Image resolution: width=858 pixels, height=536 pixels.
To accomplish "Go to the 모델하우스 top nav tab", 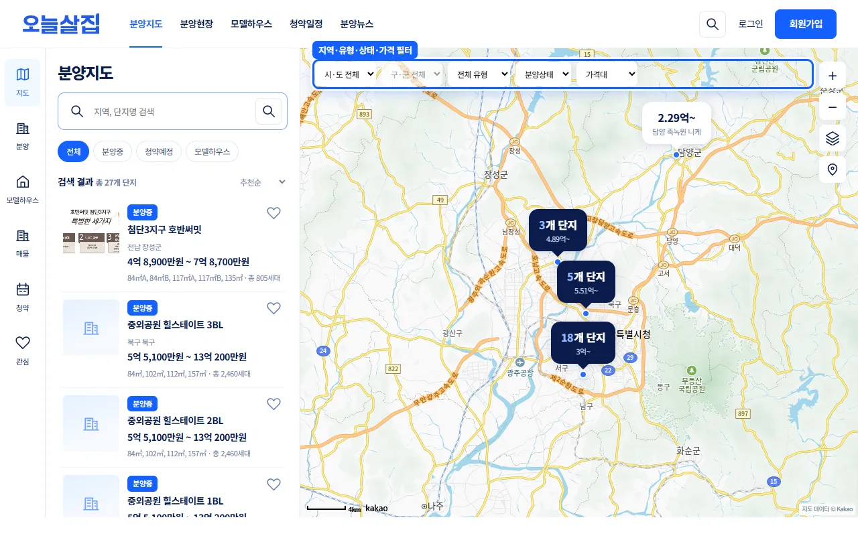I will coord(251,24).
